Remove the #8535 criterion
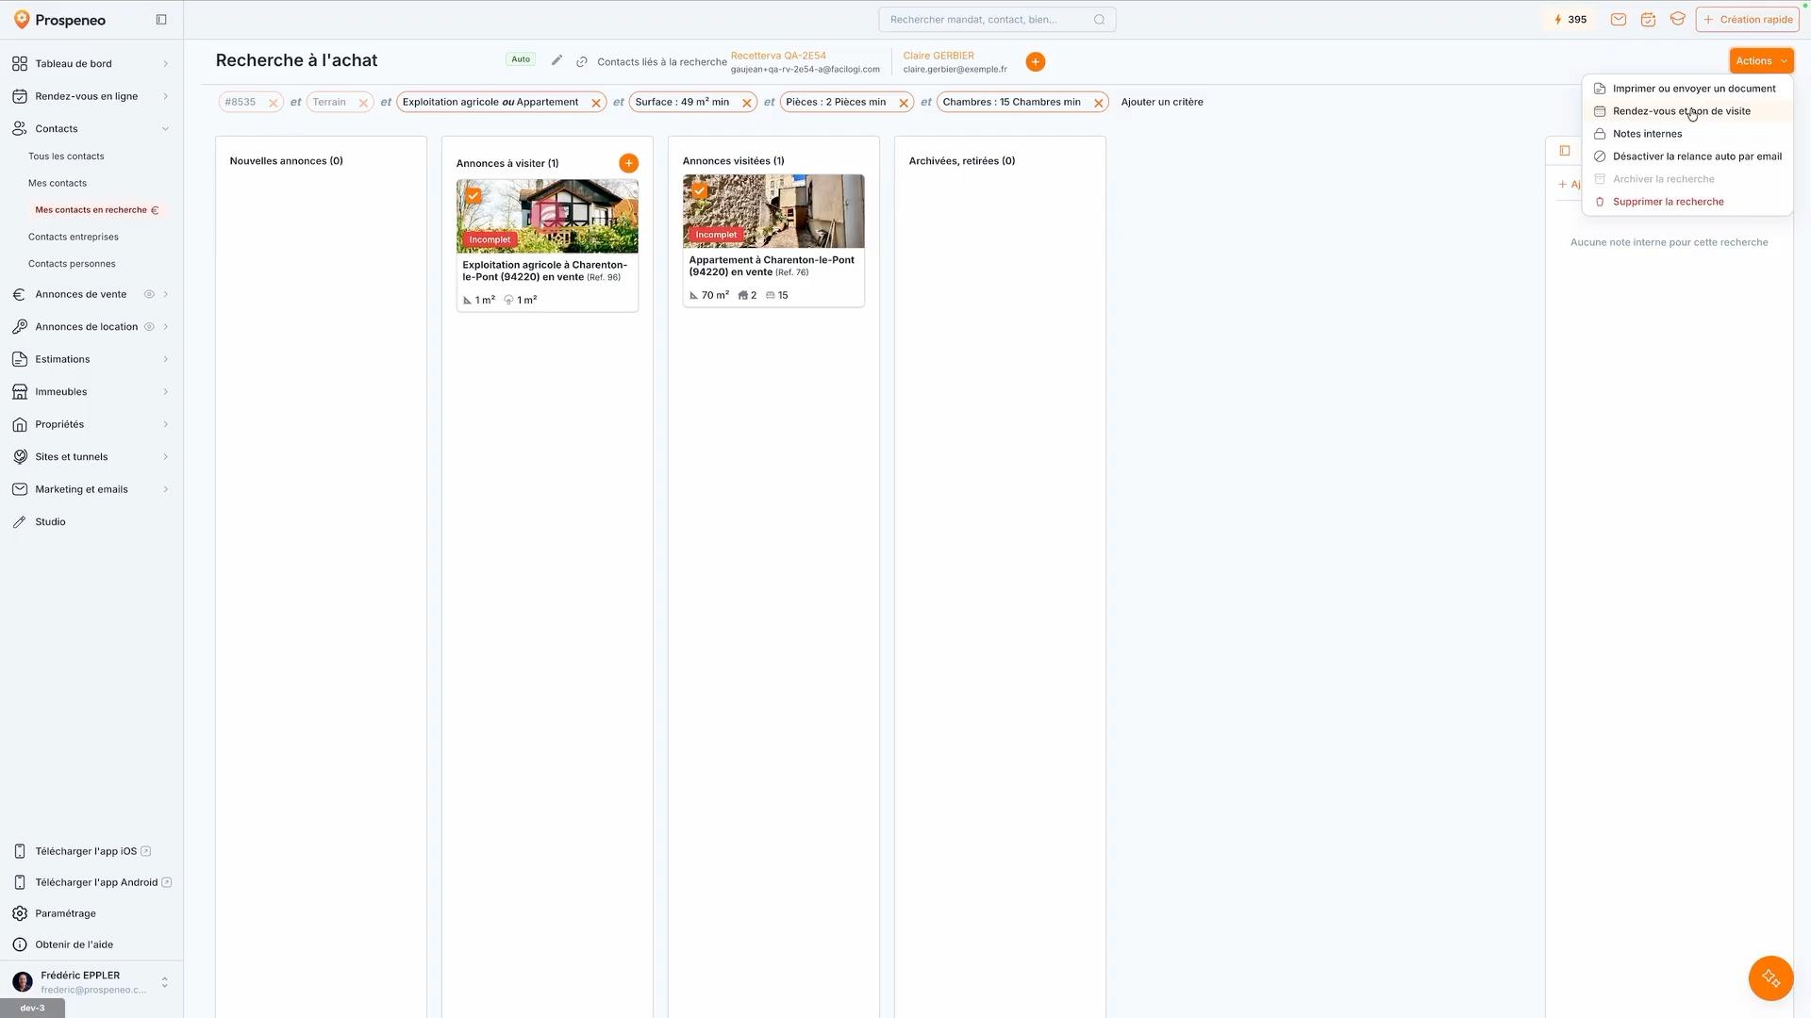The image size is (1811, 1018). (x=273, y=103)
